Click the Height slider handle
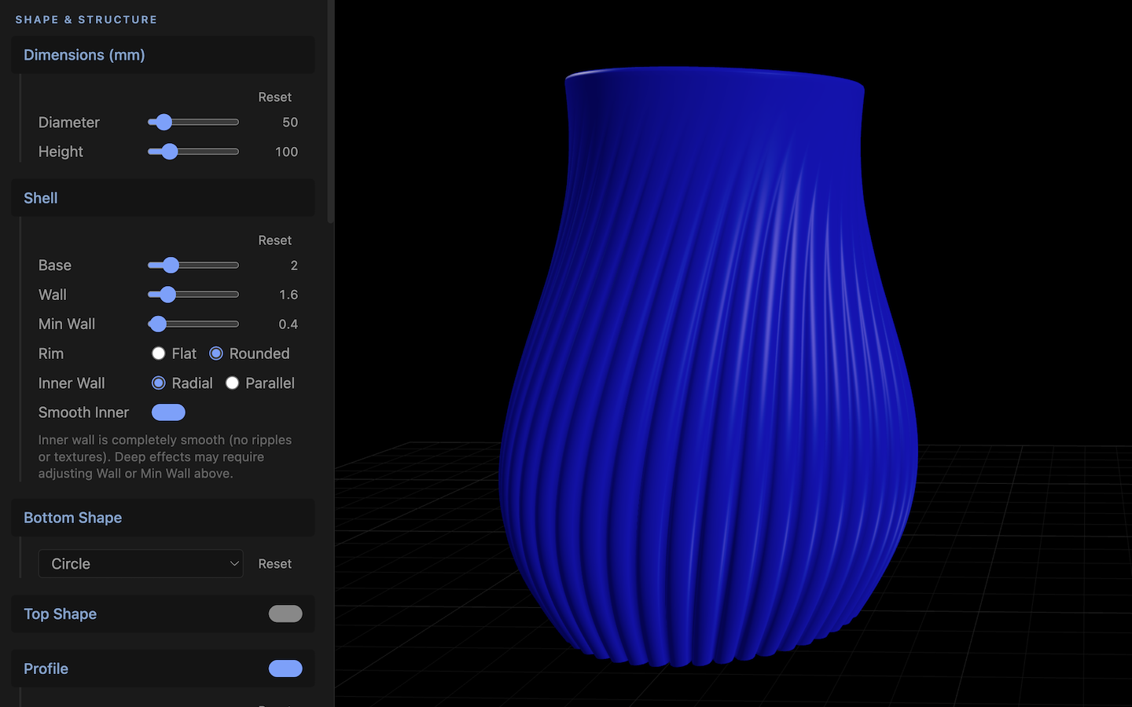This screenshot has width=1132, height=707. (169, 152)
